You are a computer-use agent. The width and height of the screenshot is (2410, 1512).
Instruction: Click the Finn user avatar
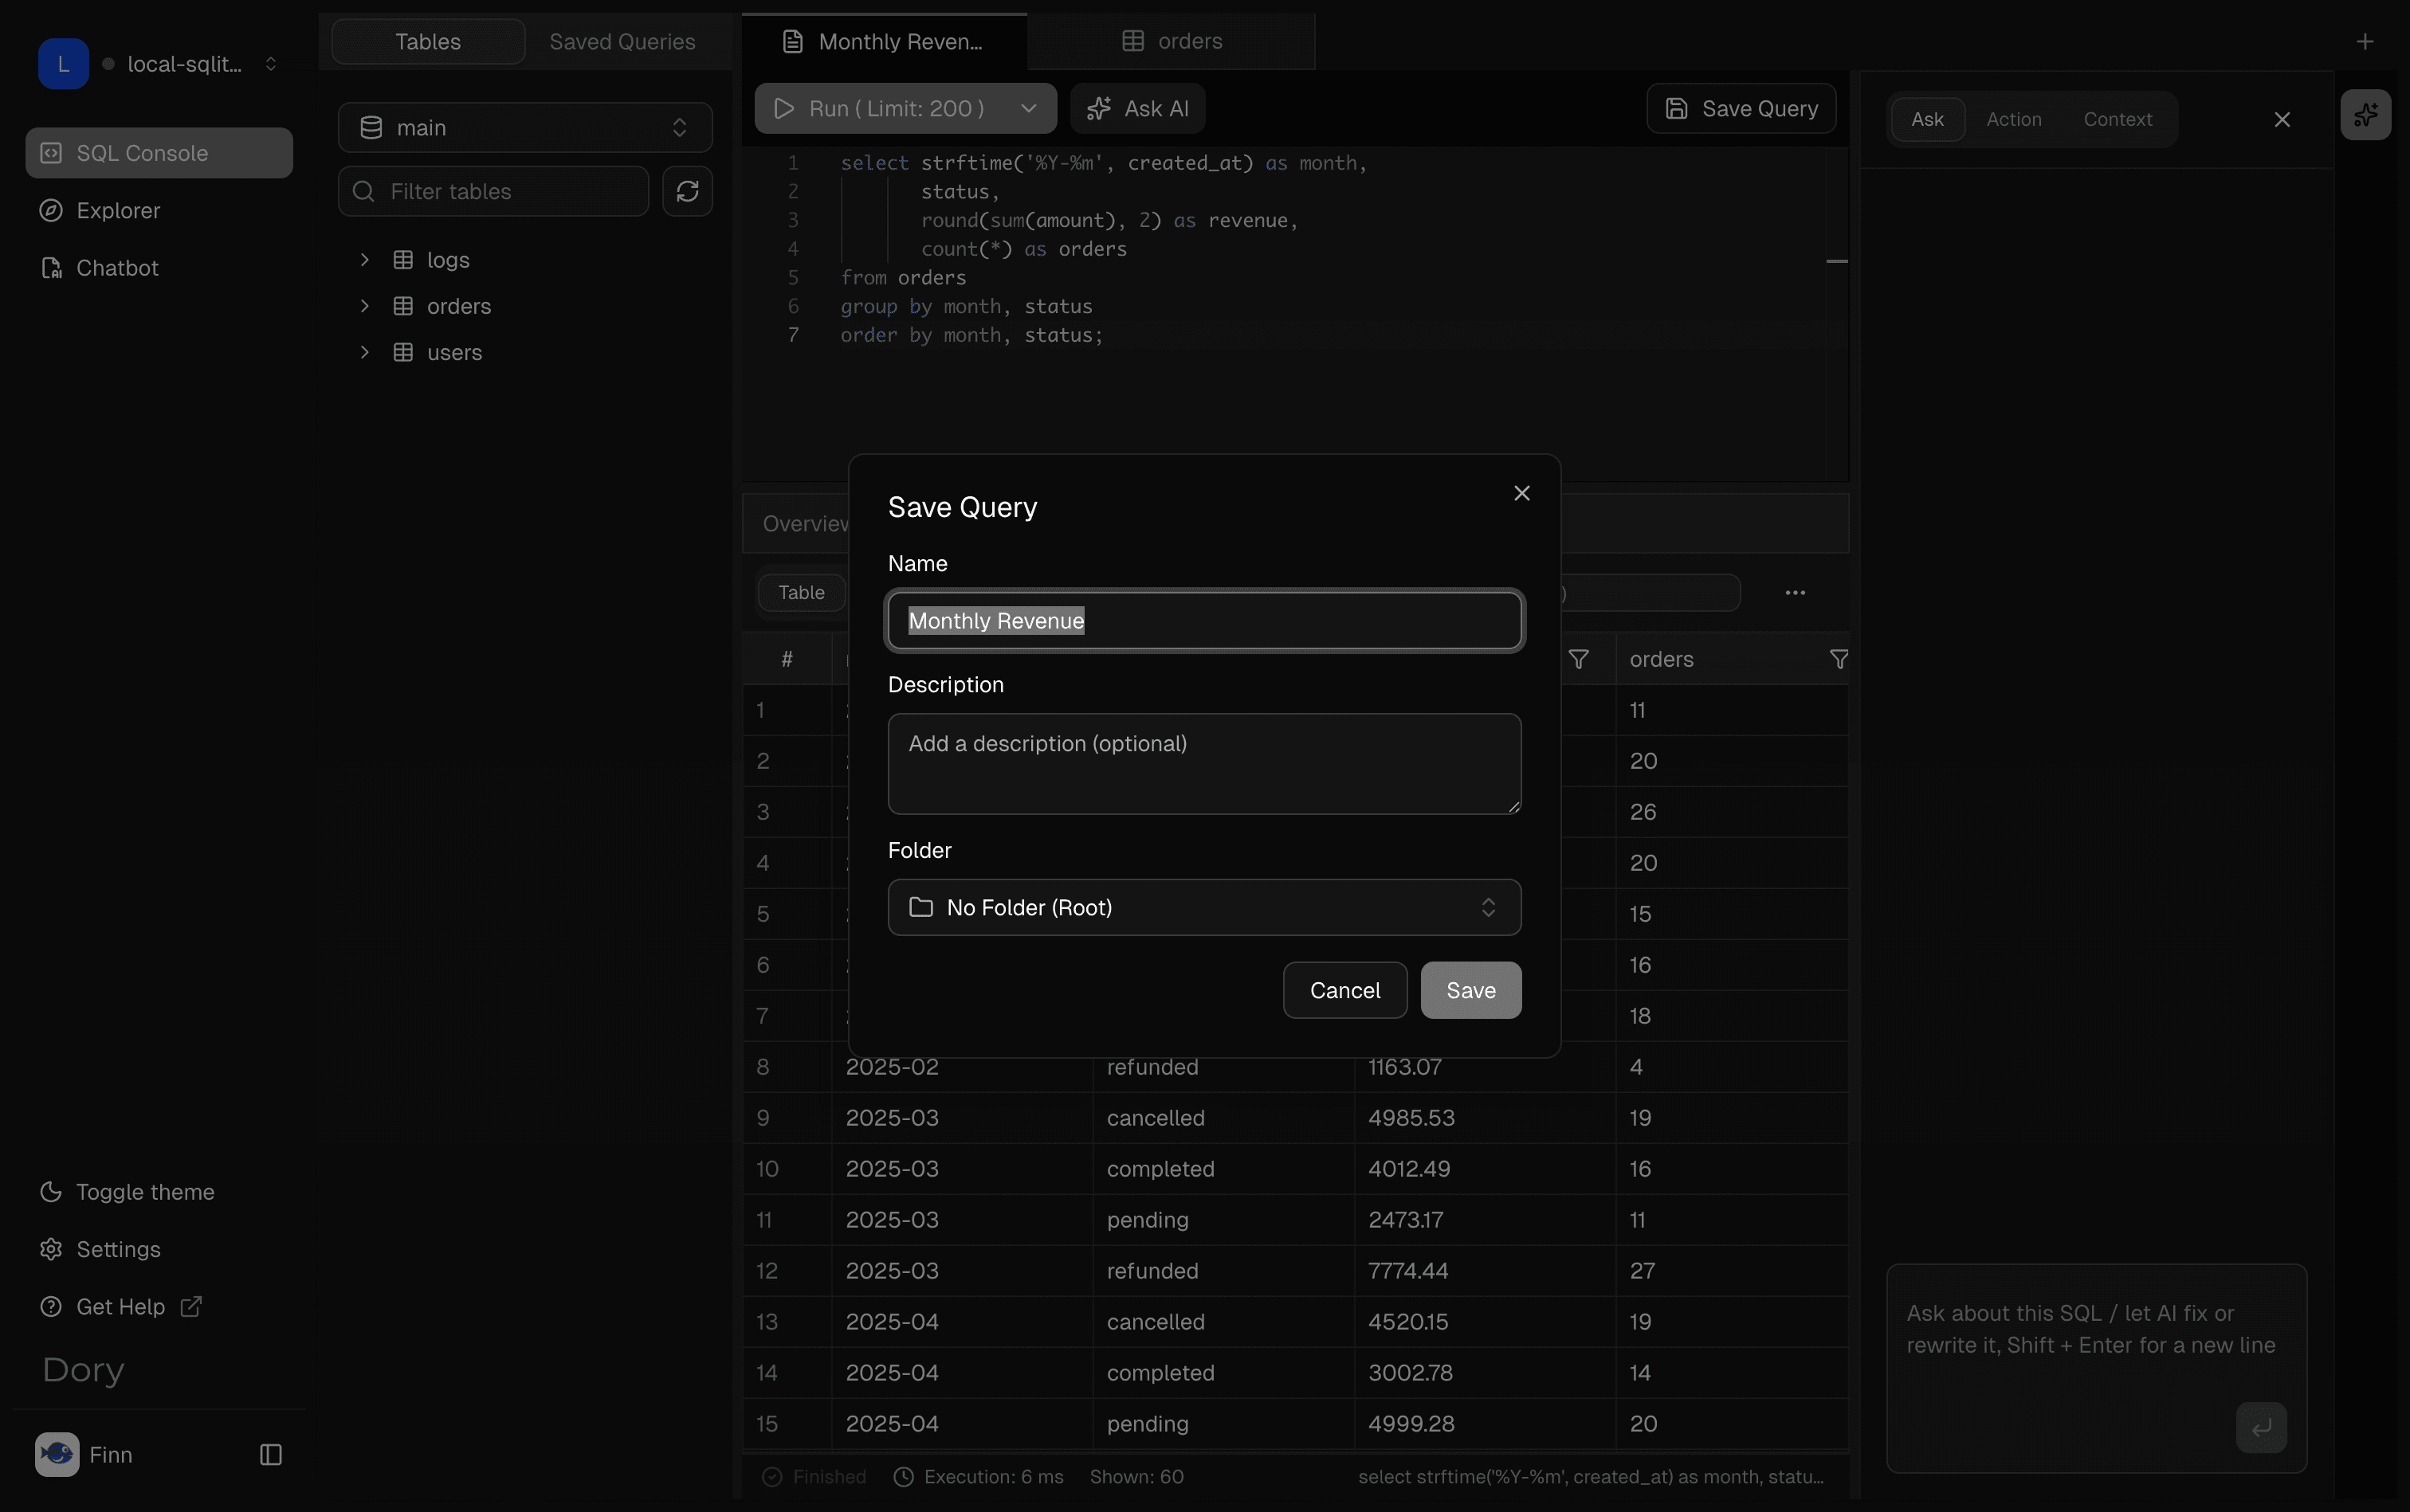(57, 1455)
